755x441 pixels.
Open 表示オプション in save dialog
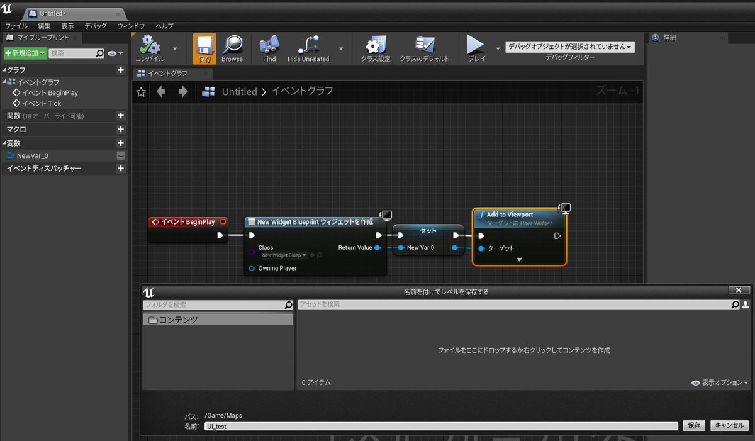(720, 382)
